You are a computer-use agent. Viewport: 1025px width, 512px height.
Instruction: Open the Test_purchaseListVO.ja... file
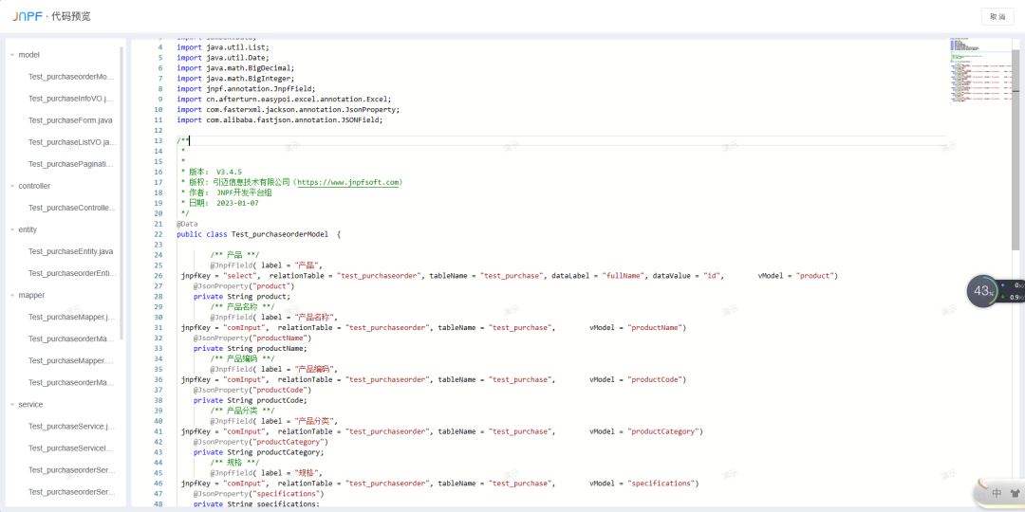[x=72, y=142]
